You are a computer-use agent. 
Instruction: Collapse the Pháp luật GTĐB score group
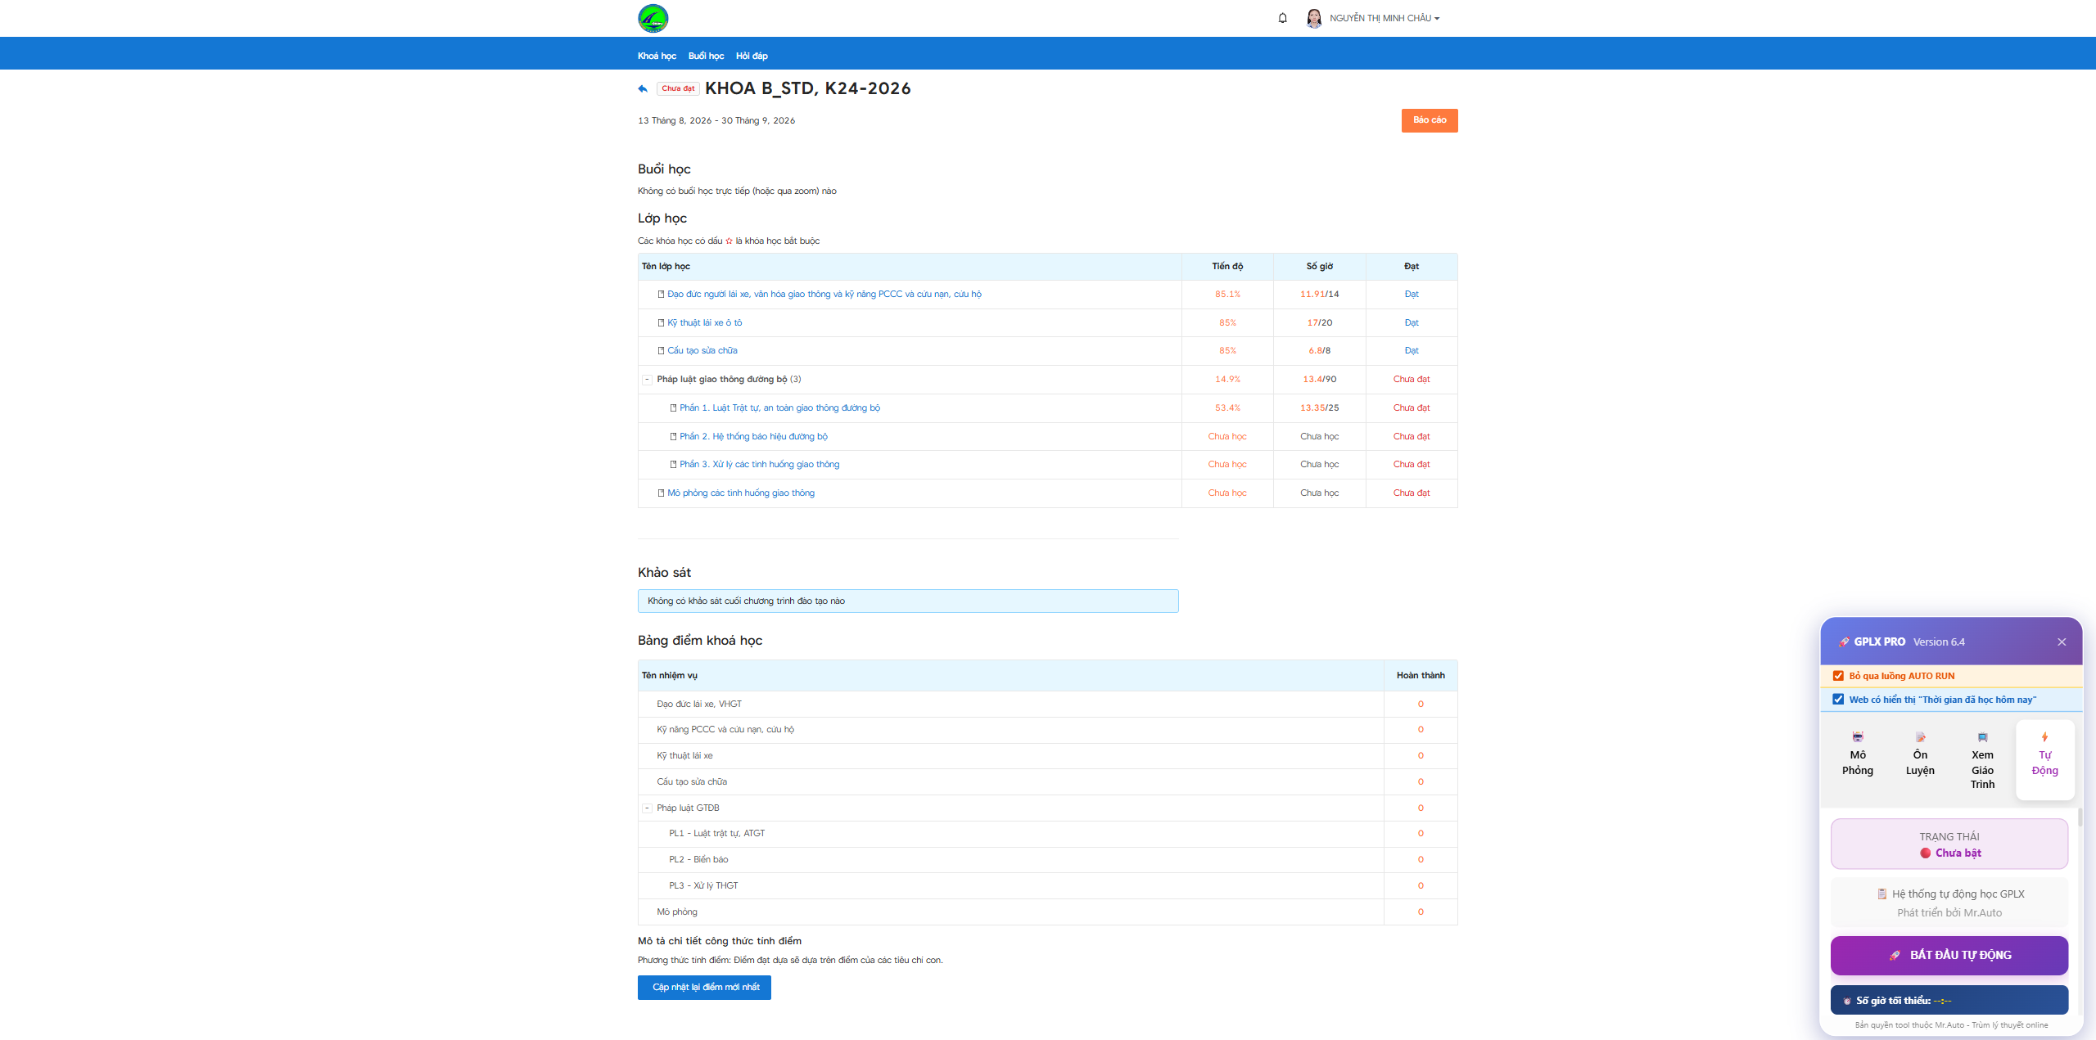(647, 808)
